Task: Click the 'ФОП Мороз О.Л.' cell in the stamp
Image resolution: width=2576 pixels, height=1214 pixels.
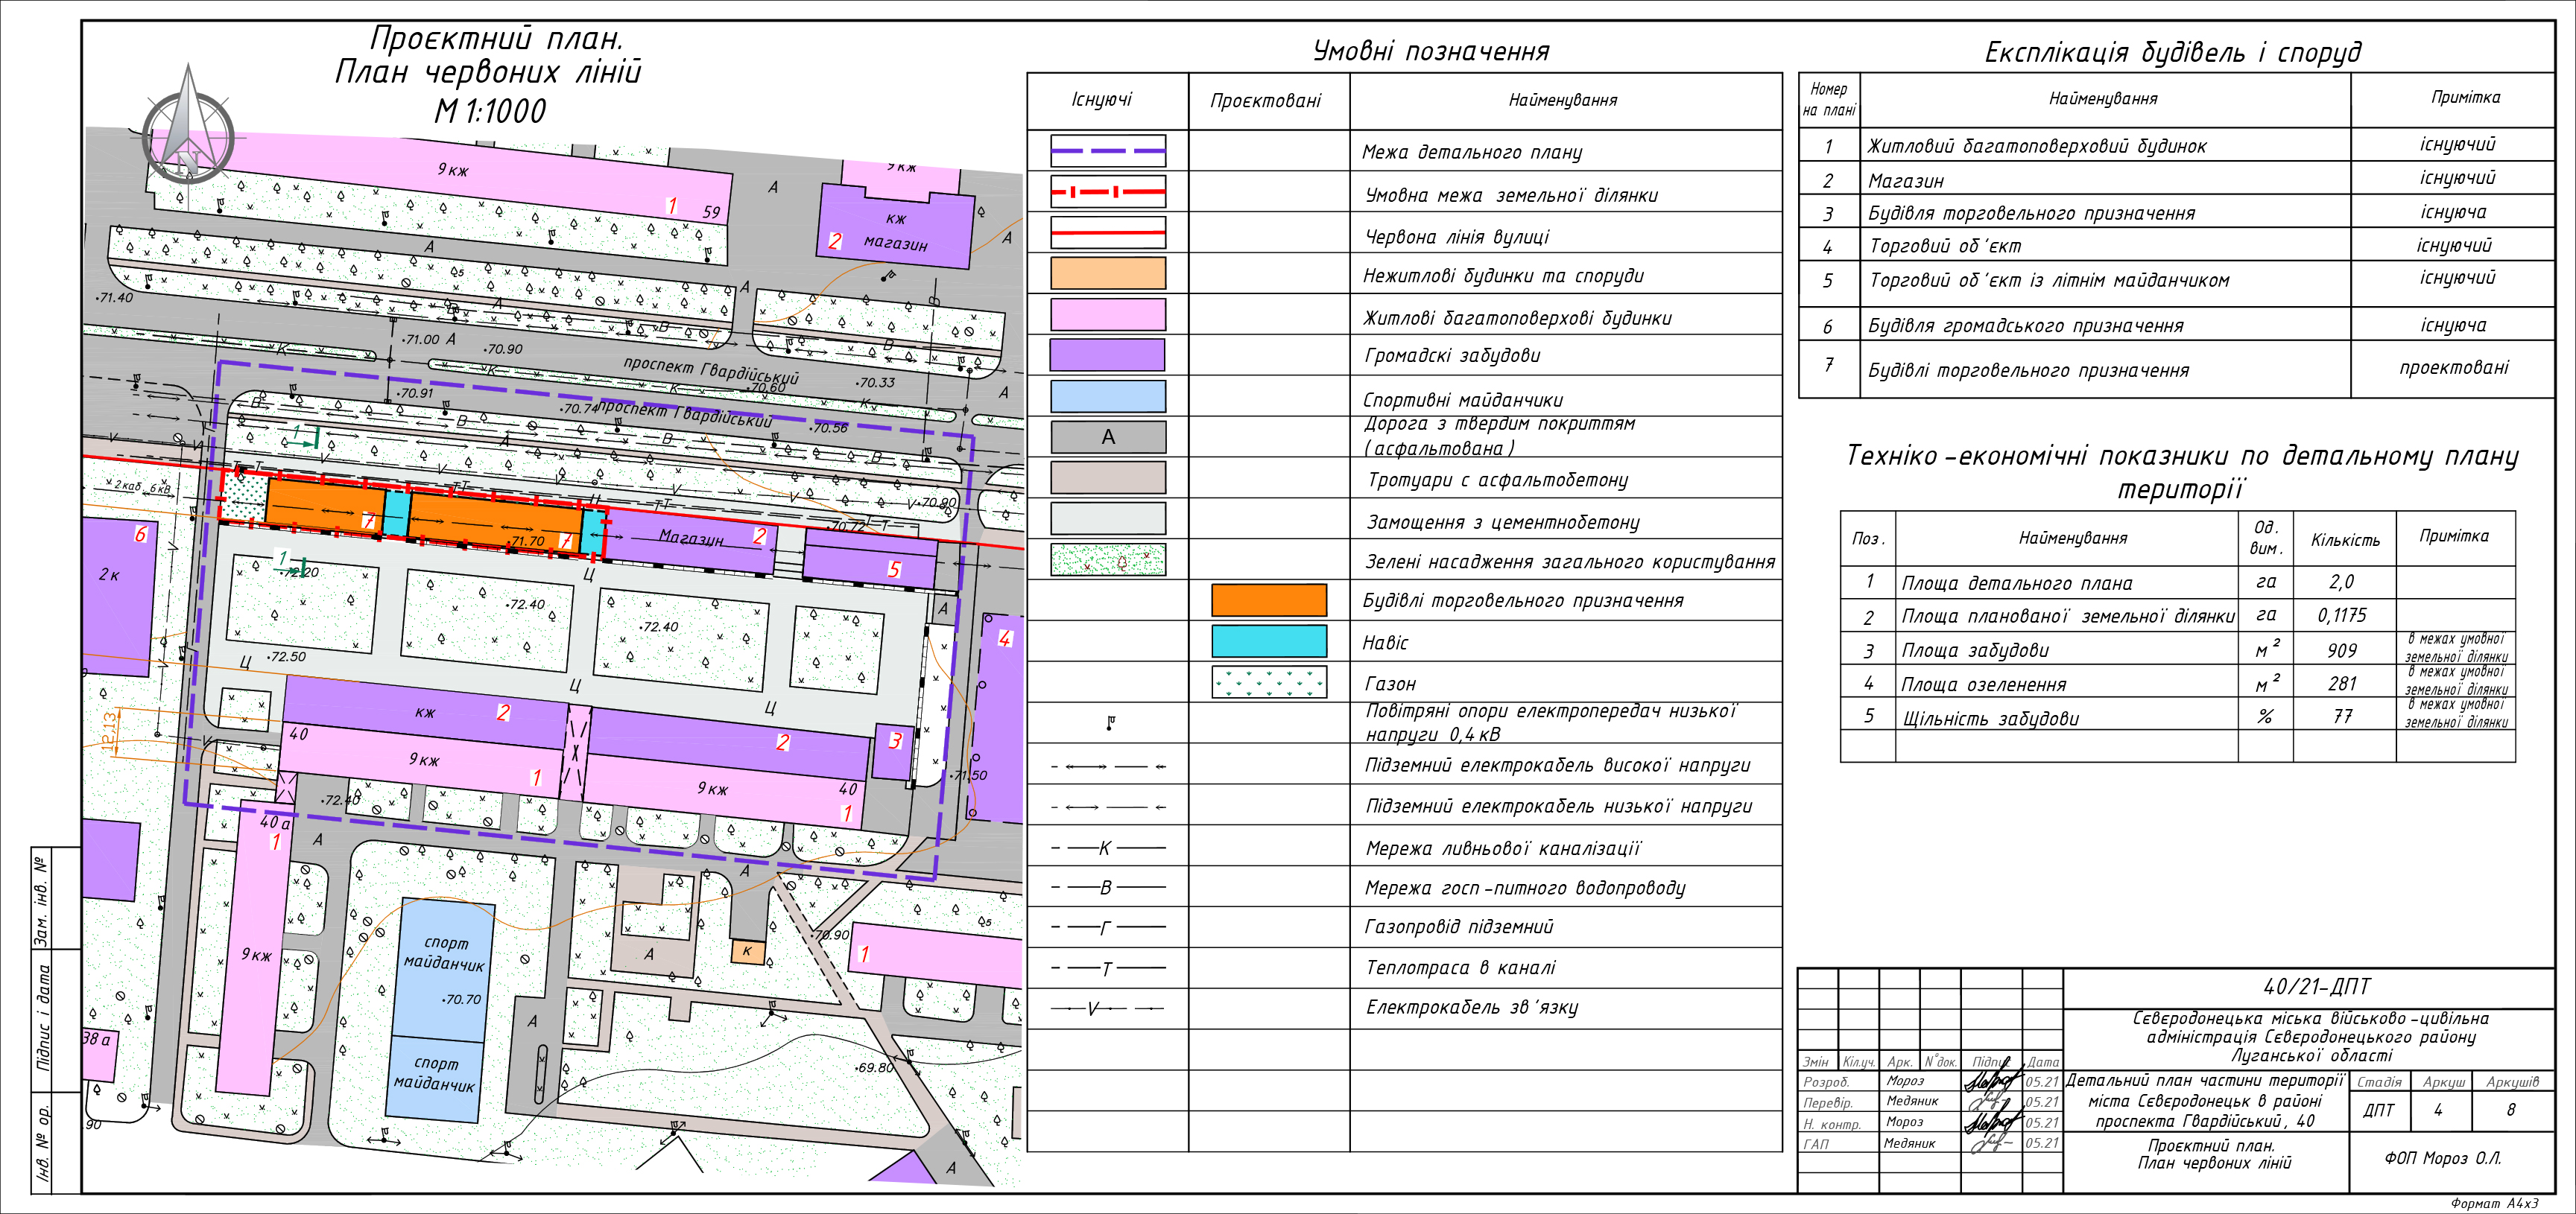Action: tap(2442, 1158)
